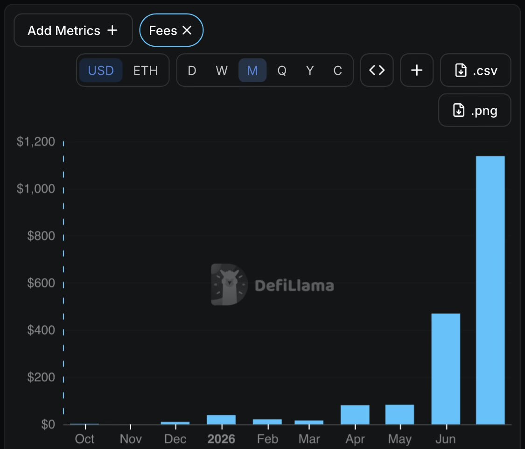Click the '$1,200' axis label

(x=36, y=142)
